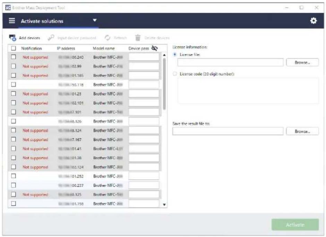
Task: Sort by IP address column header
Action: click(x=66, y=48)
